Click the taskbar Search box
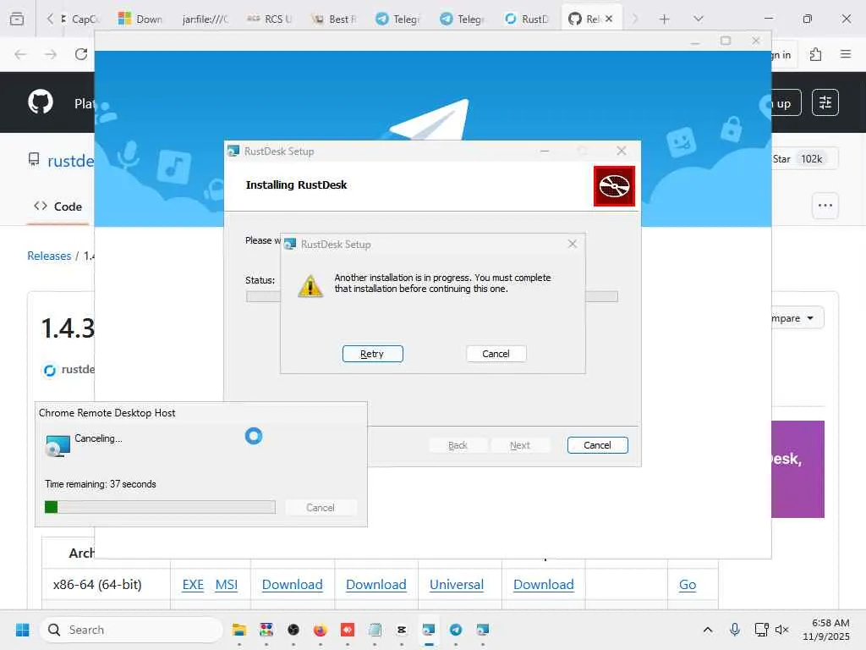 tap(131, 630)
